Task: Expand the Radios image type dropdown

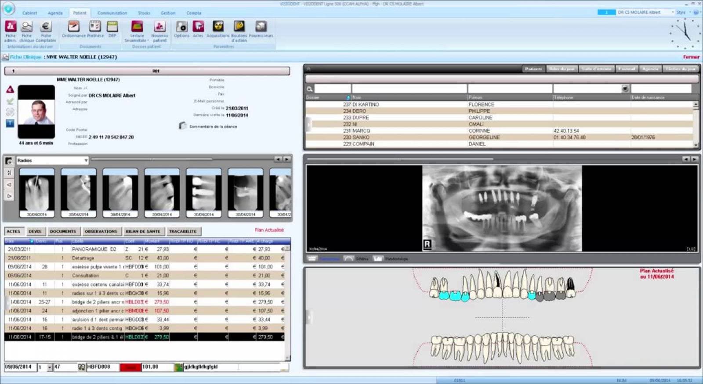Action: [x=86, y=161]
